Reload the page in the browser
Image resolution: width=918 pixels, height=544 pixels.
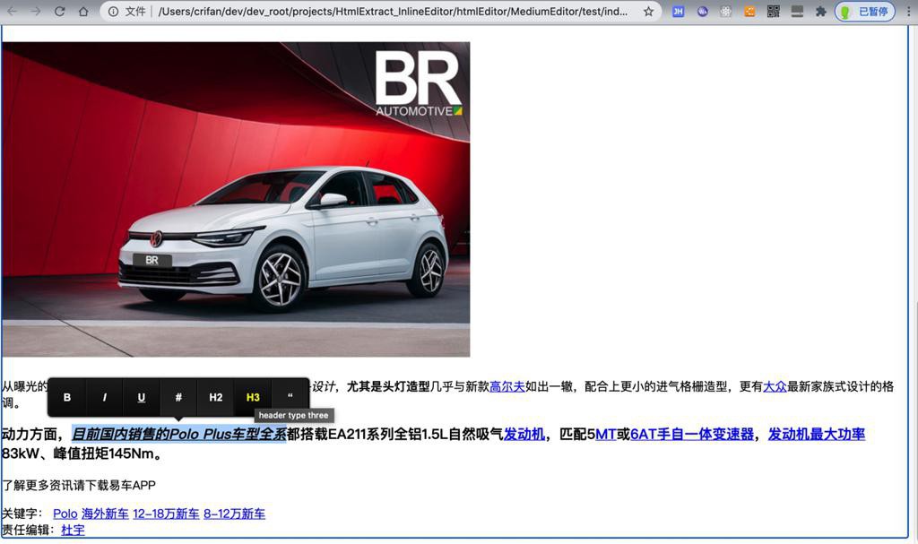tap(59, 11)
